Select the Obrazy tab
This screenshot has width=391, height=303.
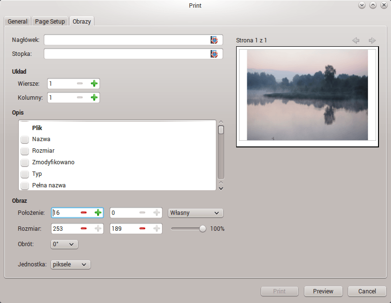point(82,21)
